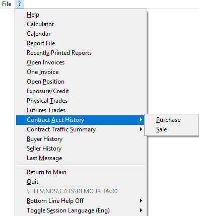Choose Report File

tap(80, 43)
